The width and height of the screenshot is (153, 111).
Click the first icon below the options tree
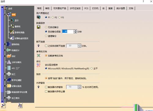[x=3, y=106]
